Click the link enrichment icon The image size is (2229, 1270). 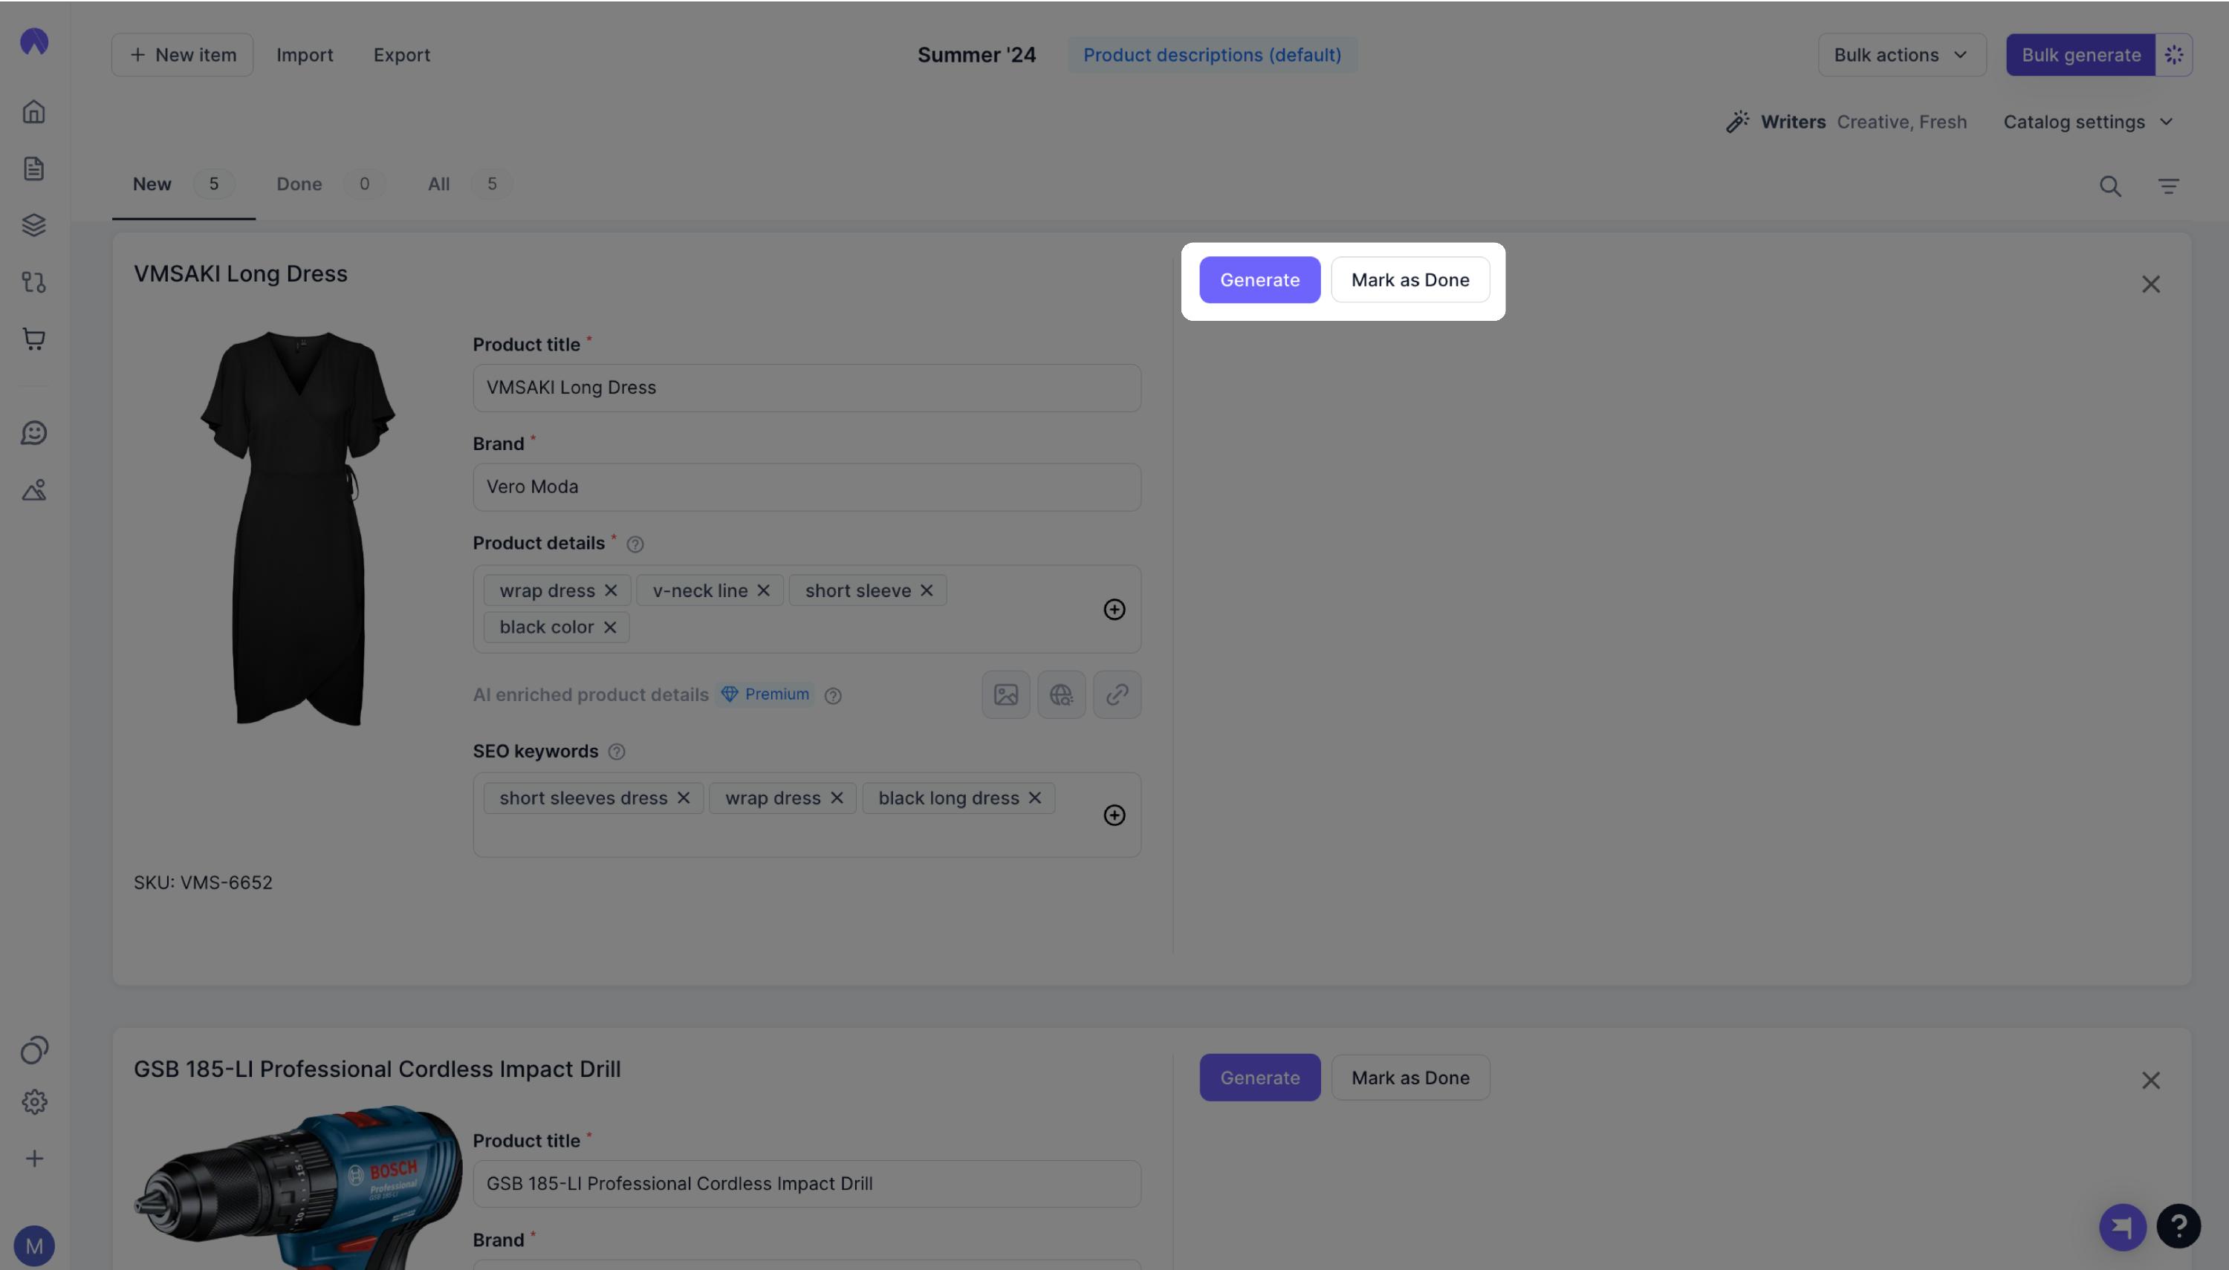tap(1117, 694)
